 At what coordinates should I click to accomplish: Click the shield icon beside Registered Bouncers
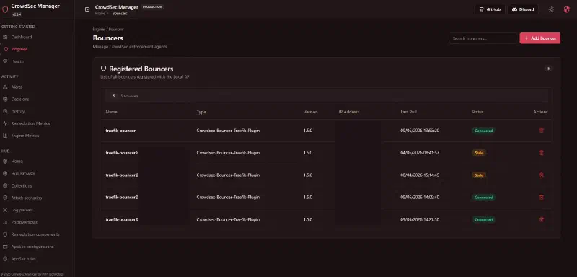pyautogui.click(x=103, y=69)
